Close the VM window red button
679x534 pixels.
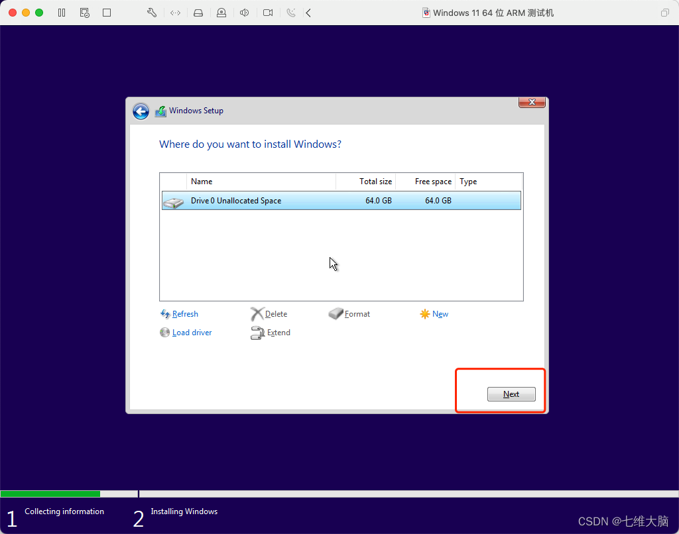click(x=13, y=13)
